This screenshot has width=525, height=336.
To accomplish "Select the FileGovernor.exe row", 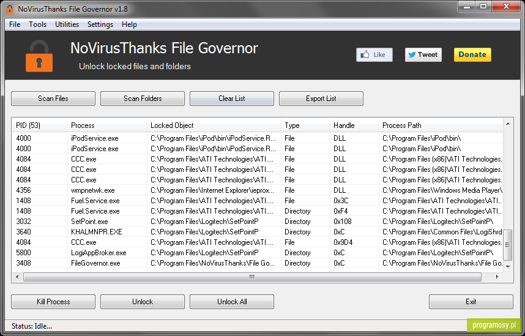I will (258, 263).
